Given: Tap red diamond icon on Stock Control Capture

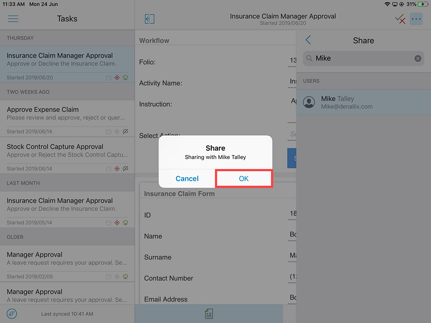Looking at the screenshot, I should pyautogui.click(x=117, y=168).
